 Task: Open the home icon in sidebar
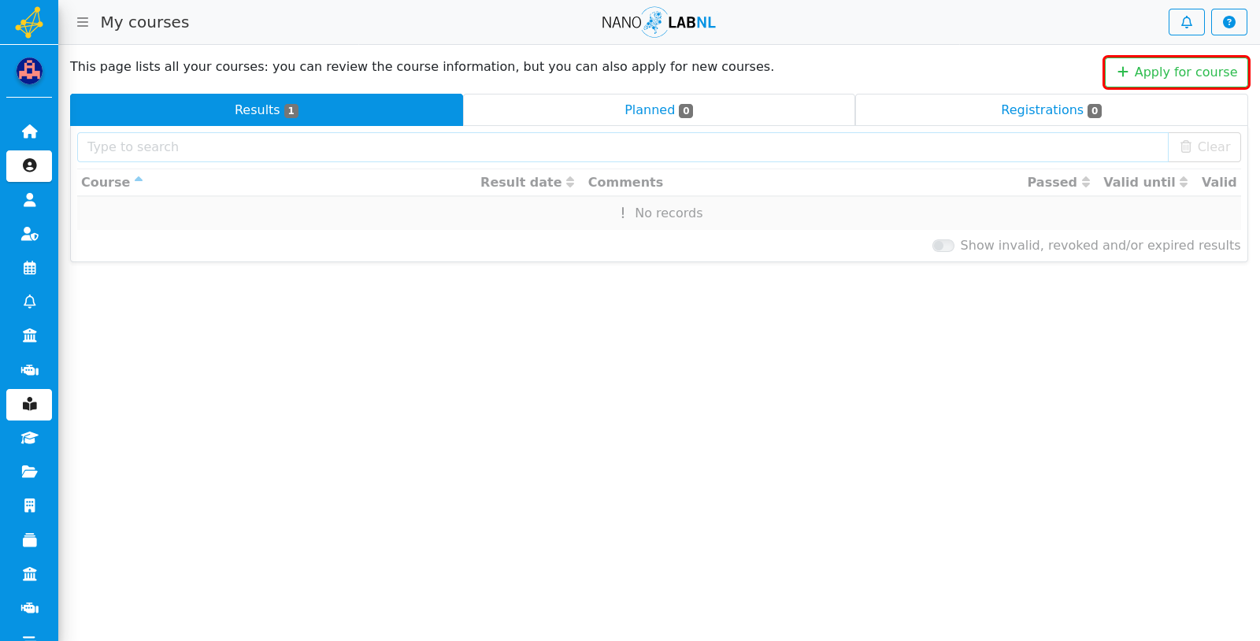pyautogui.click(x=29, y=132)
